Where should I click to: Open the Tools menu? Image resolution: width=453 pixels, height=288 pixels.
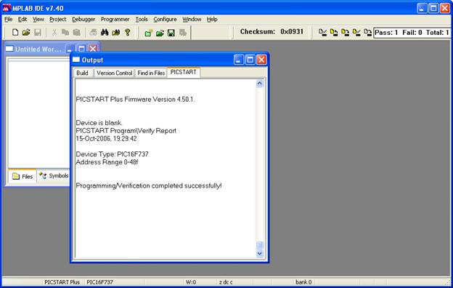142,20
